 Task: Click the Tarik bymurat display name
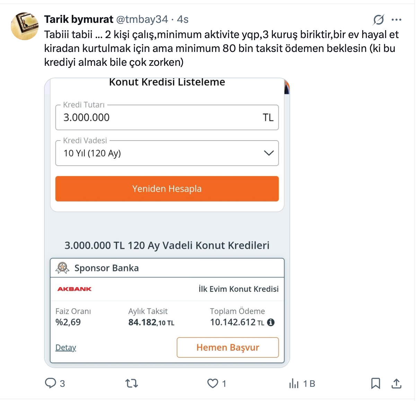click(x=79, y=19)
